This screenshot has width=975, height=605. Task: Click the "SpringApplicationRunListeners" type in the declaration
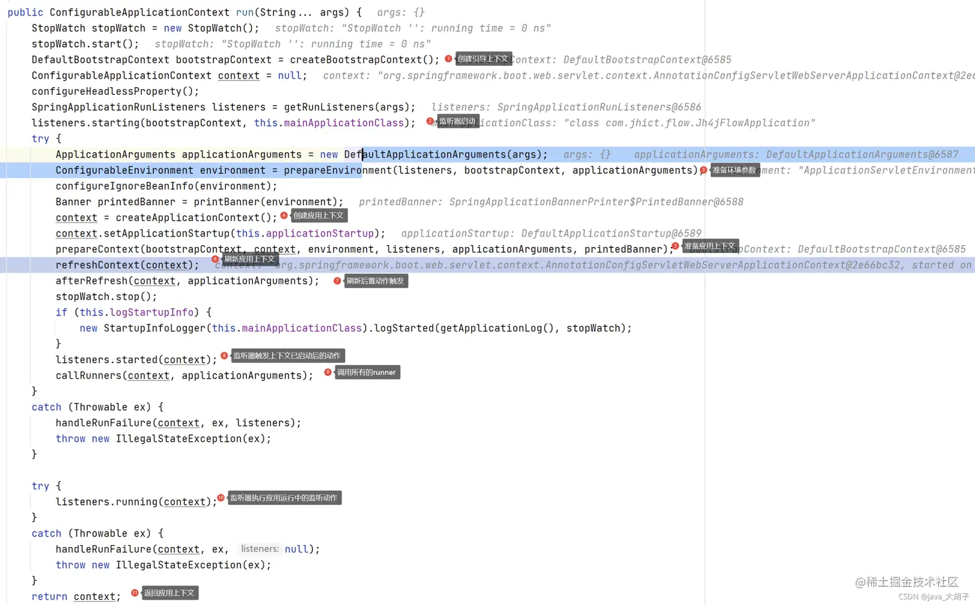pyautogui.click(x=119, y=107)
